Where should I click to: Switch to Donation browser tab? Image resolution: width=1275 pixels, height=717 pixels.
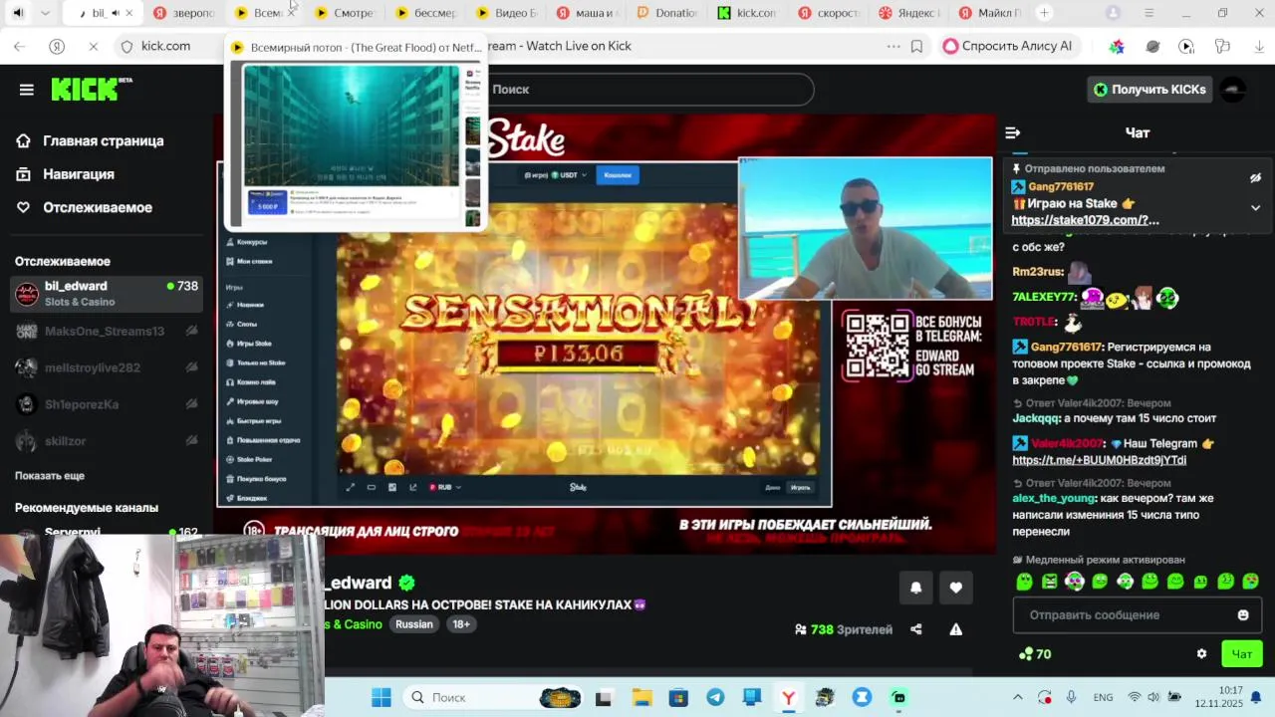pos(668,13)
